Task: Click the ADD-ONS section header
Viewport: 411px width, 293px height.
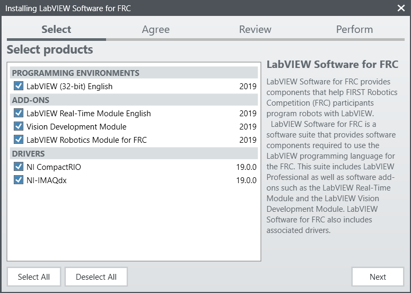Action: (x=134, y=100)
